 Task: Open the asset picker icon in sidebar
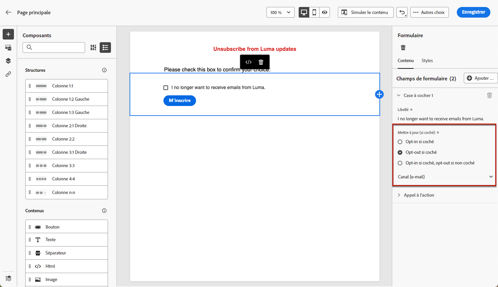[x=8, y=48]
